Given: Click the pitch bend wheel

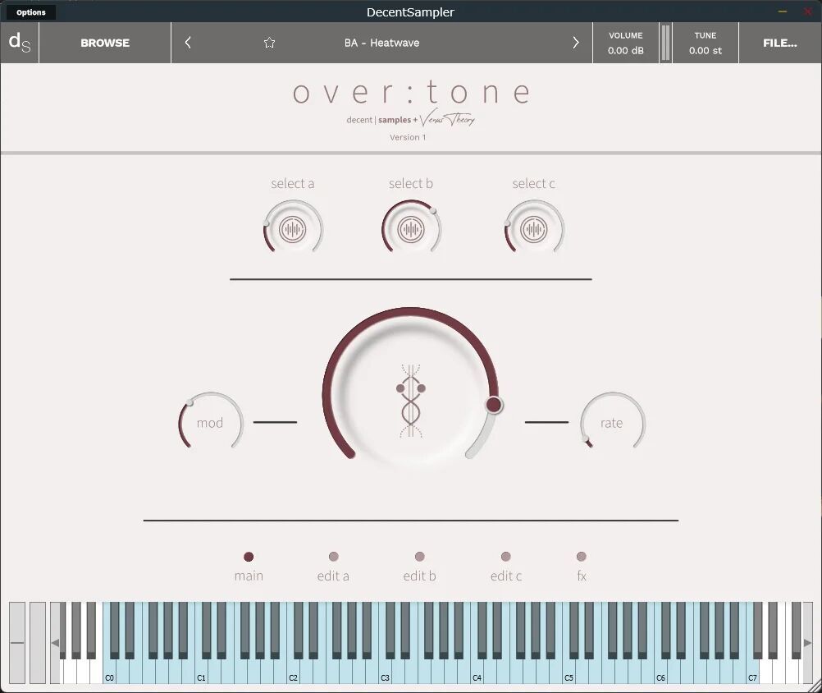Looking at the screenshot, I should coord(16,643).
